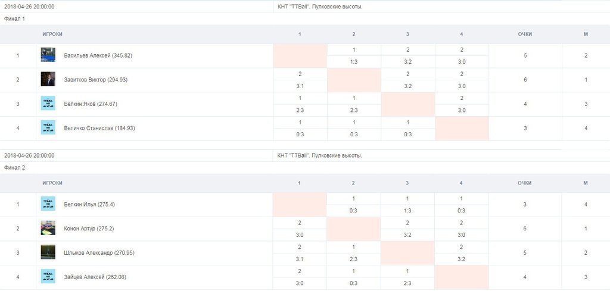Click ОЧКИ column header in Финал 1 table
The width and height of the screenshot is (610, 291).
[x=525, y=35]
